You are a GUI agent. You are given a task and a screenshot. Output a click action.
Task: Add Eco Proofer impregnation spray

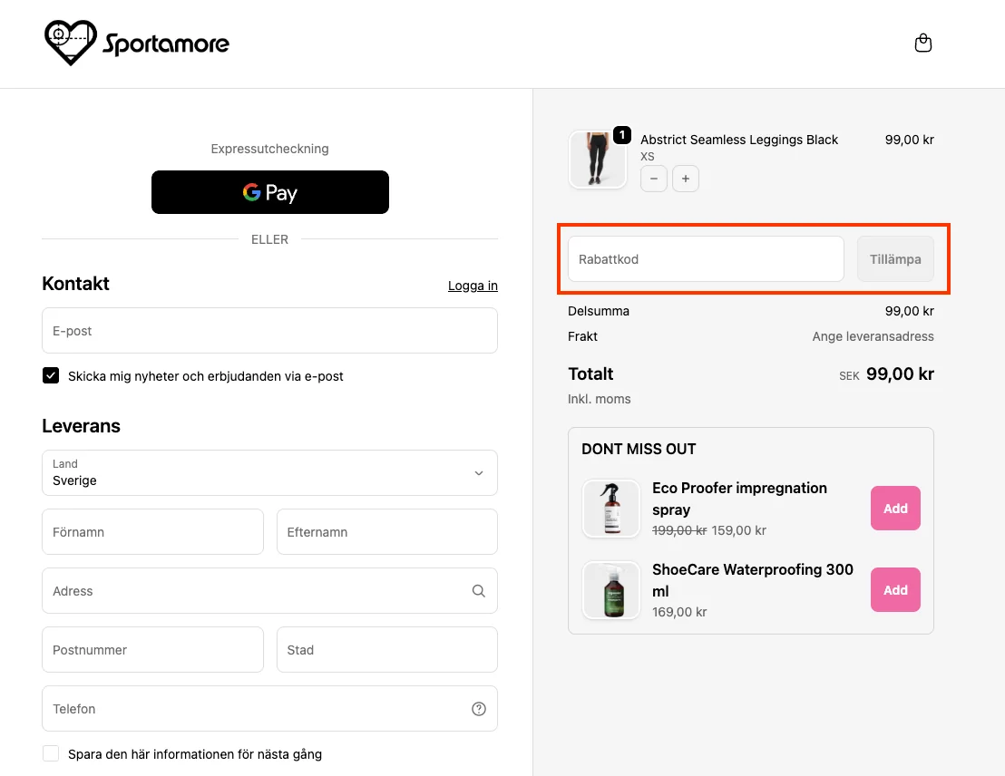coord(895,509)
